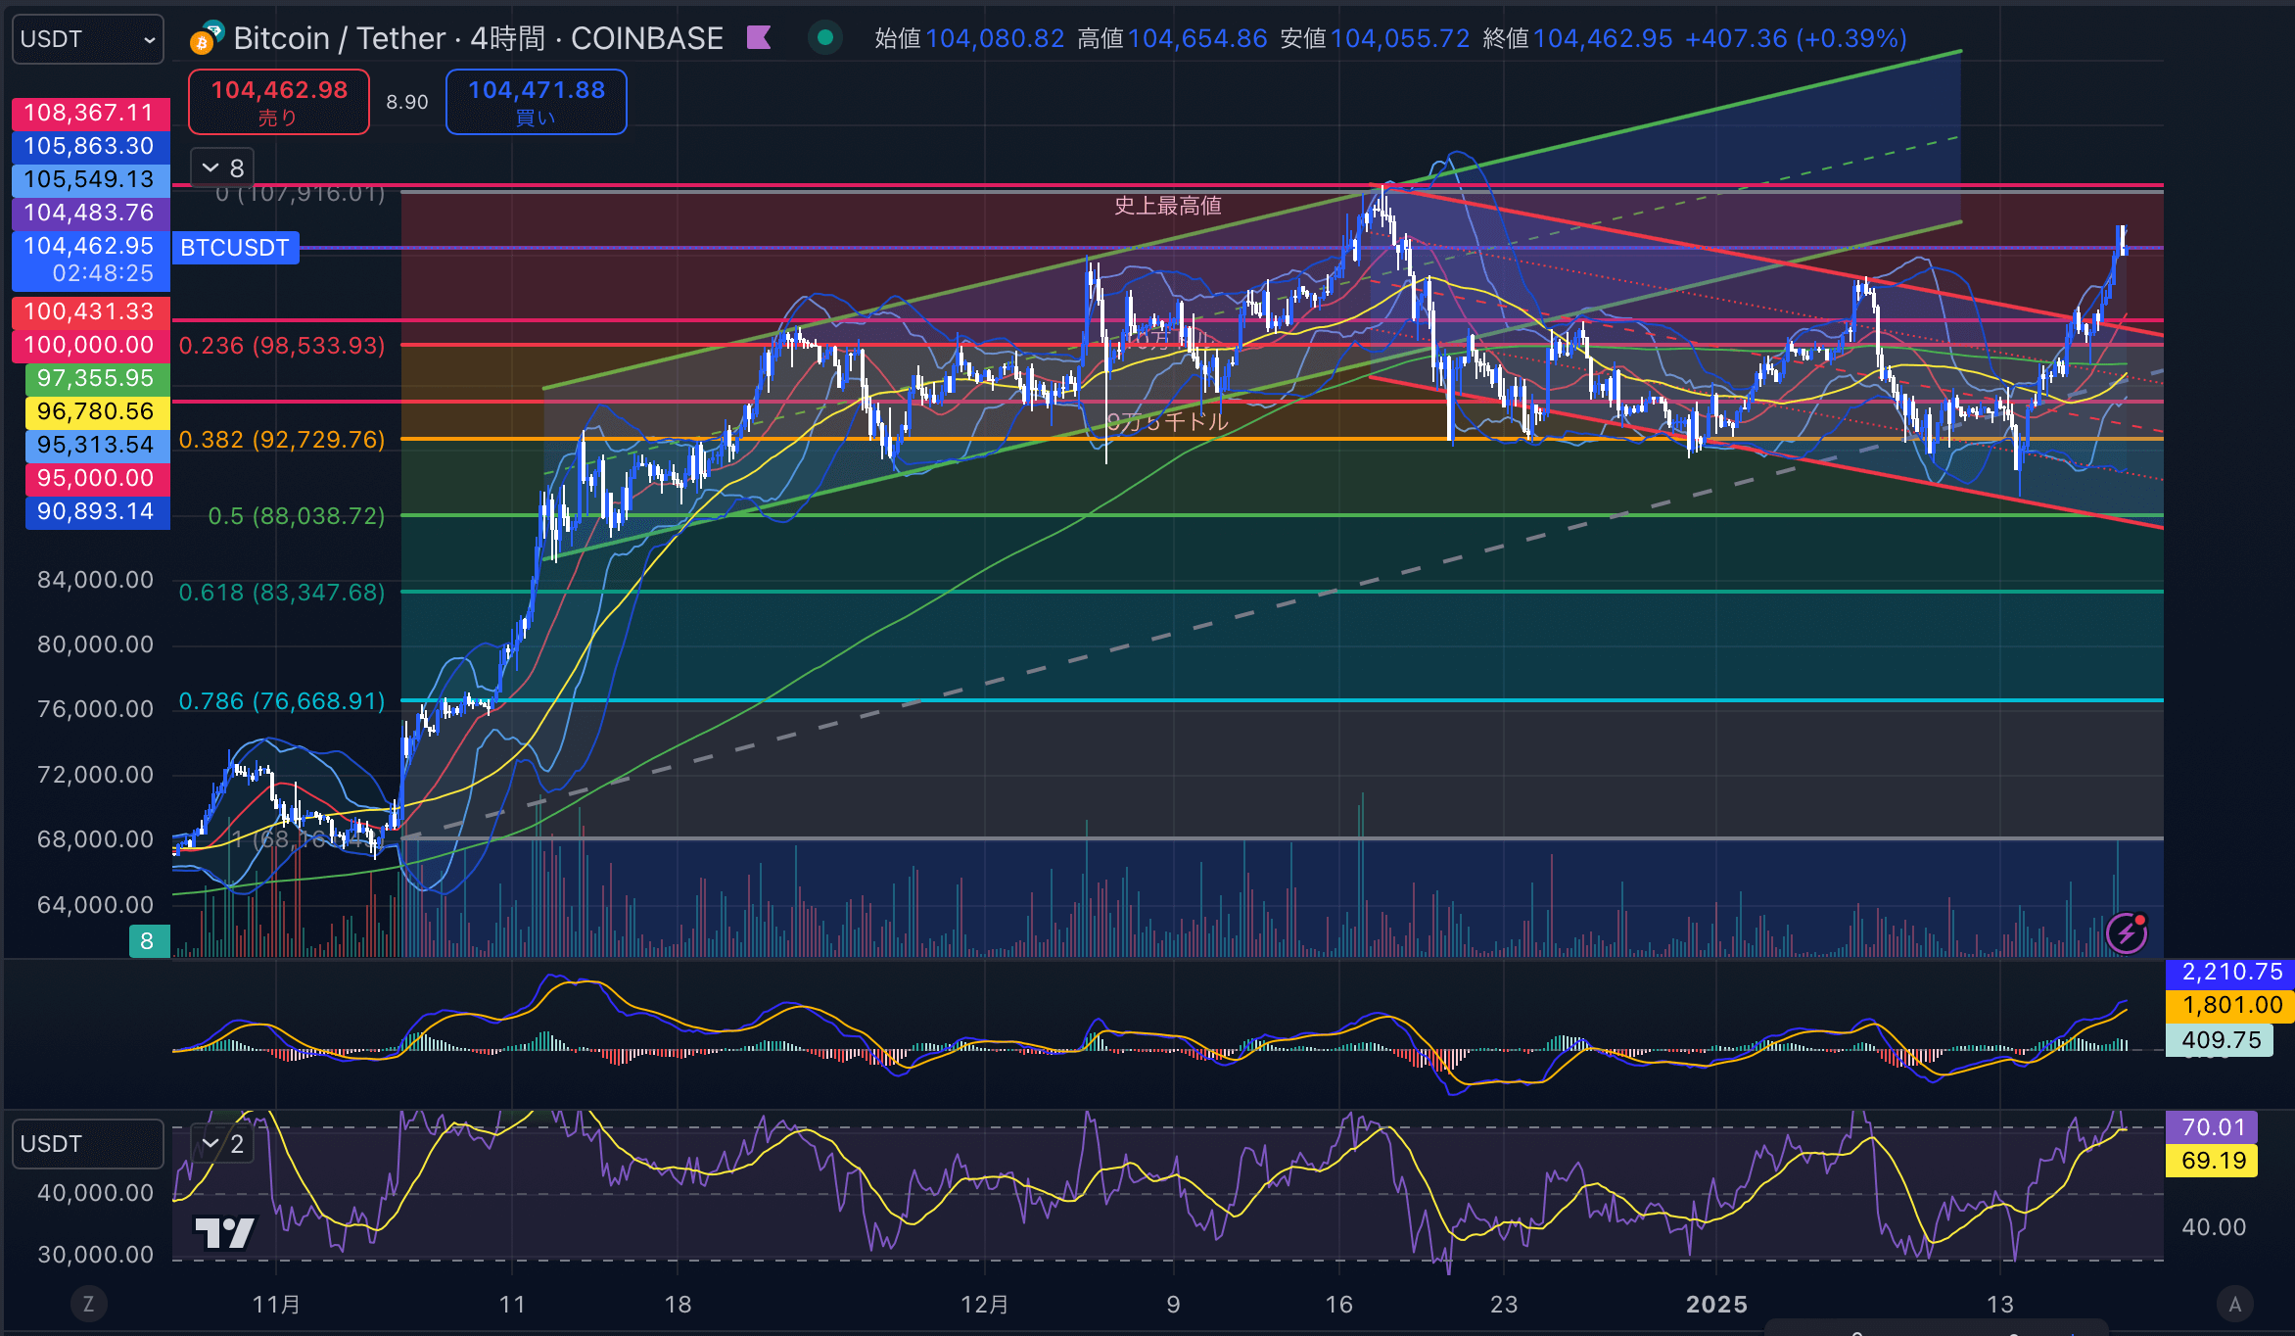Click the 105,863.30 price axis label
This screenshot has width=2295, height=1336.
coord(90,146)
